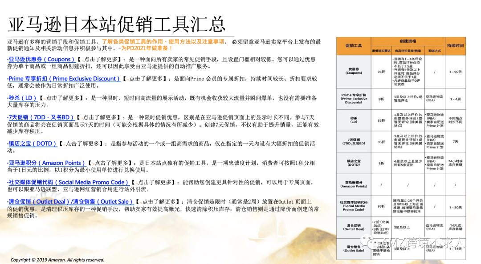Viewport: 481px width, 264px height.
Task: Select the 持续时间 table header
Action: [x=455, y=46]
